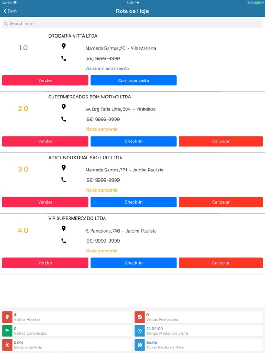Tap the Ticket Médio da Rota dollar icon

pyautogui.click(x=140, y=345)
